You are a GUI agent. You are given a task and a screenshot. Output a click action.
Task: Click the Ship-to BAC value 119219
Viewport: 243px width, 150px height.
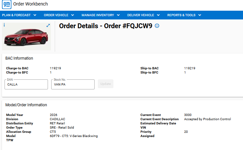click(x=190, y=68)
